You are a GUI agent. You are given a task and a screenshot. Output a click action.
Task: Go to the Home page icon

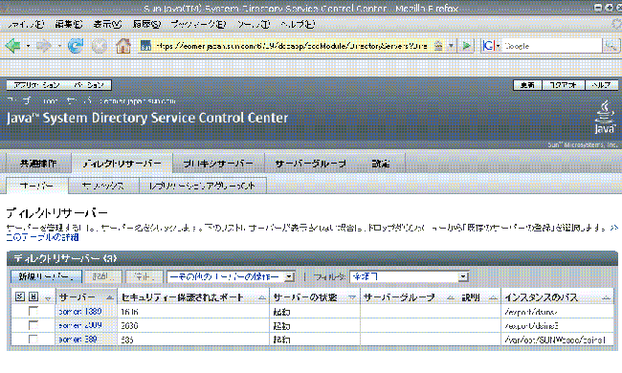coord(123,46)
